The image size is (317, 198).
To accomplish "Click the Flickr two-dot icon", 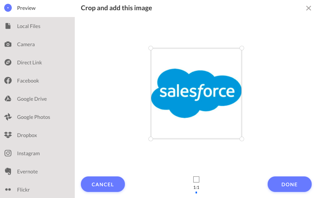I will [x=8, y=190].
